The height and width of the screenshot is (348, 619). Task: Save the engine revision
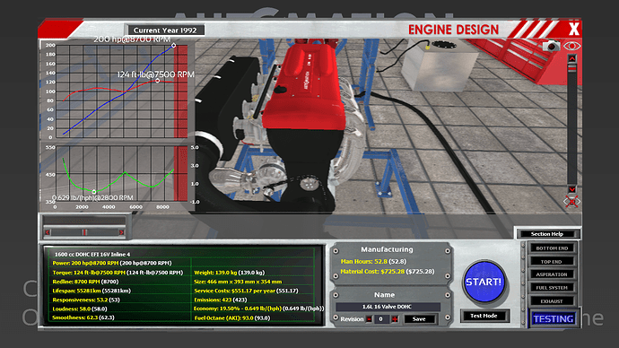(419, 319)
